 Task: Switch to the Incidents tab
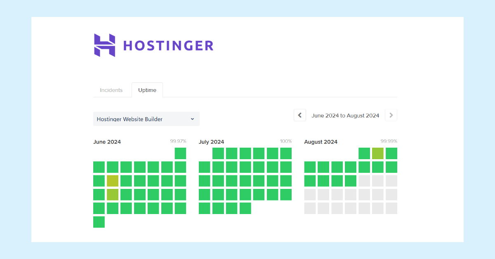111,90
